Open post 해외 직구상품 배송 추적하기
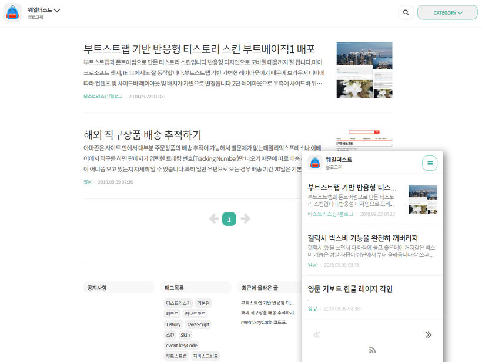 (142, 135)
